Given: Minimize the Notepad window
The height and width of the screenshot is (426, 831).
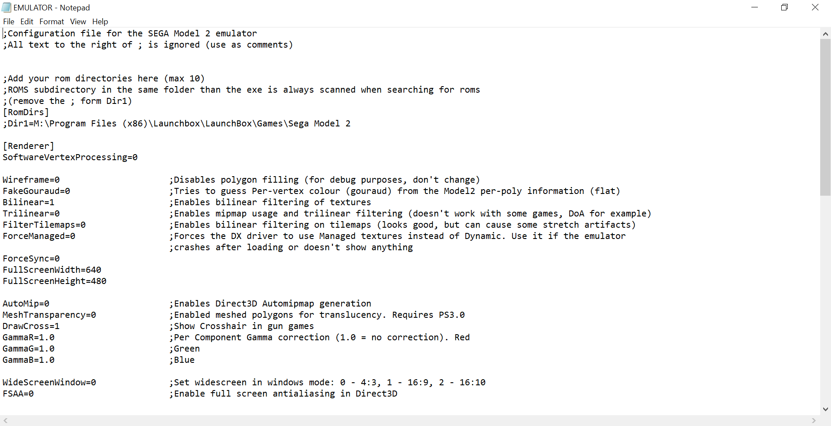Looking at the screenshot, I should [x=755, y=7].
